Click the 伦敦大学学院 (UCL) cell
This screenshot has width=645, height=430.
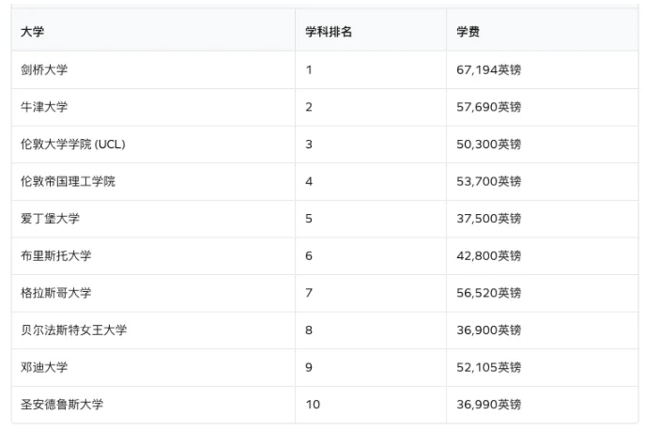point(72,144)
